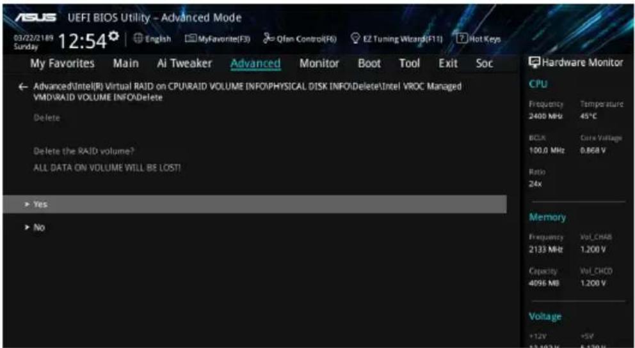This screenshot has height=348, width=635.
Task: Open the Soc tab
Action: 485,63
